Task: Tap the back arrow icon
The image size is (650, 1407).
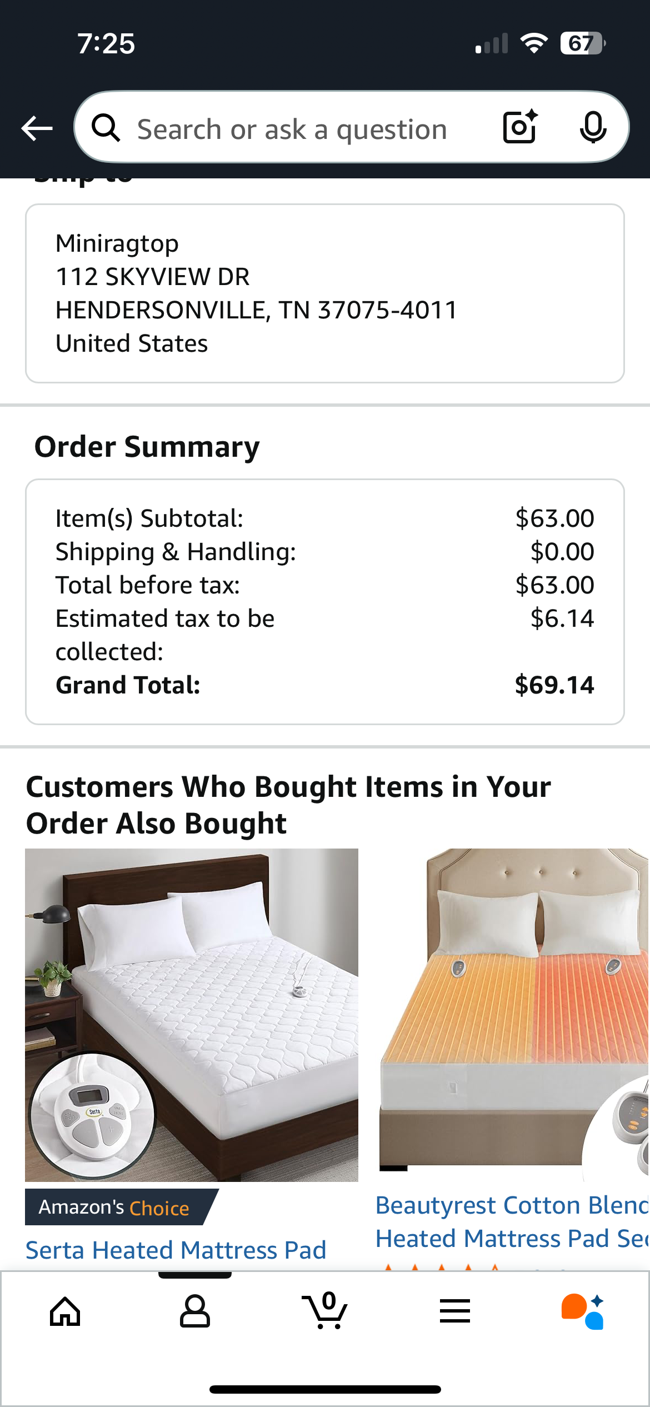Action: coord(37,129)
